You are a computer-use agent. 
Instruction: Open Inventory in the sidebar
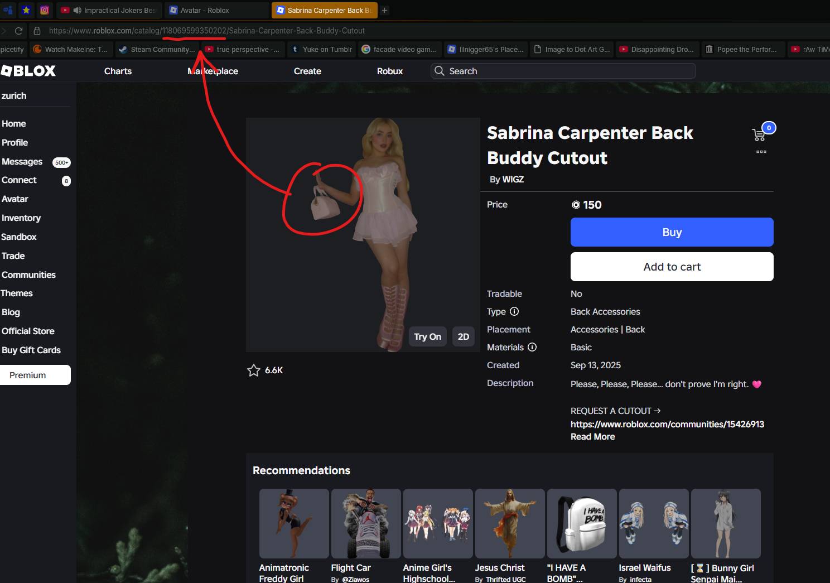coord(21,218)
